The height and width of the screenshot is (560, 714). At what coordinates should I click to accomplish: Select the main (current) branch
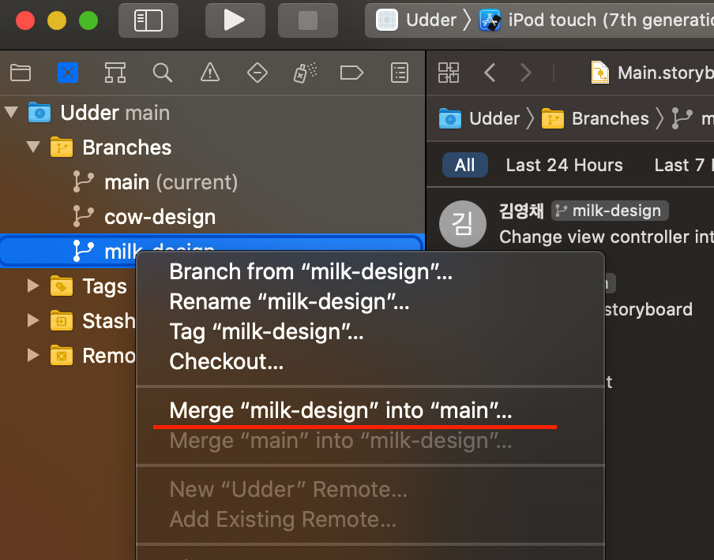pyautogui.click(x=212, y=182)
